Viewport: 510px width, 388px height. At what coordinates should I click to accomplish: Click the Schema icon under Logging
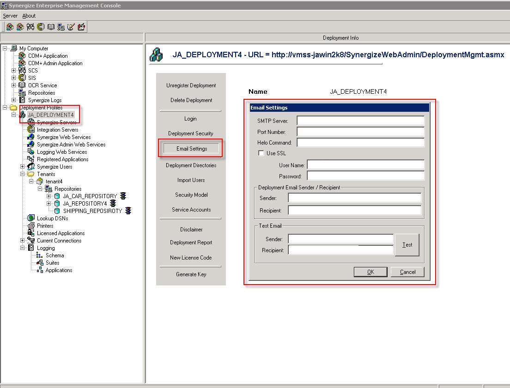point(39,255)
